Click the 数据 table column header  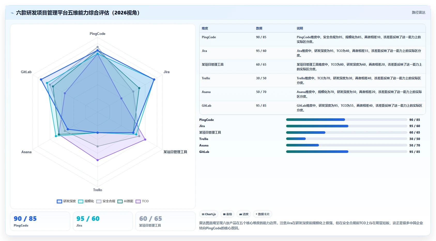pyautogui.click(x=259, y=28)
